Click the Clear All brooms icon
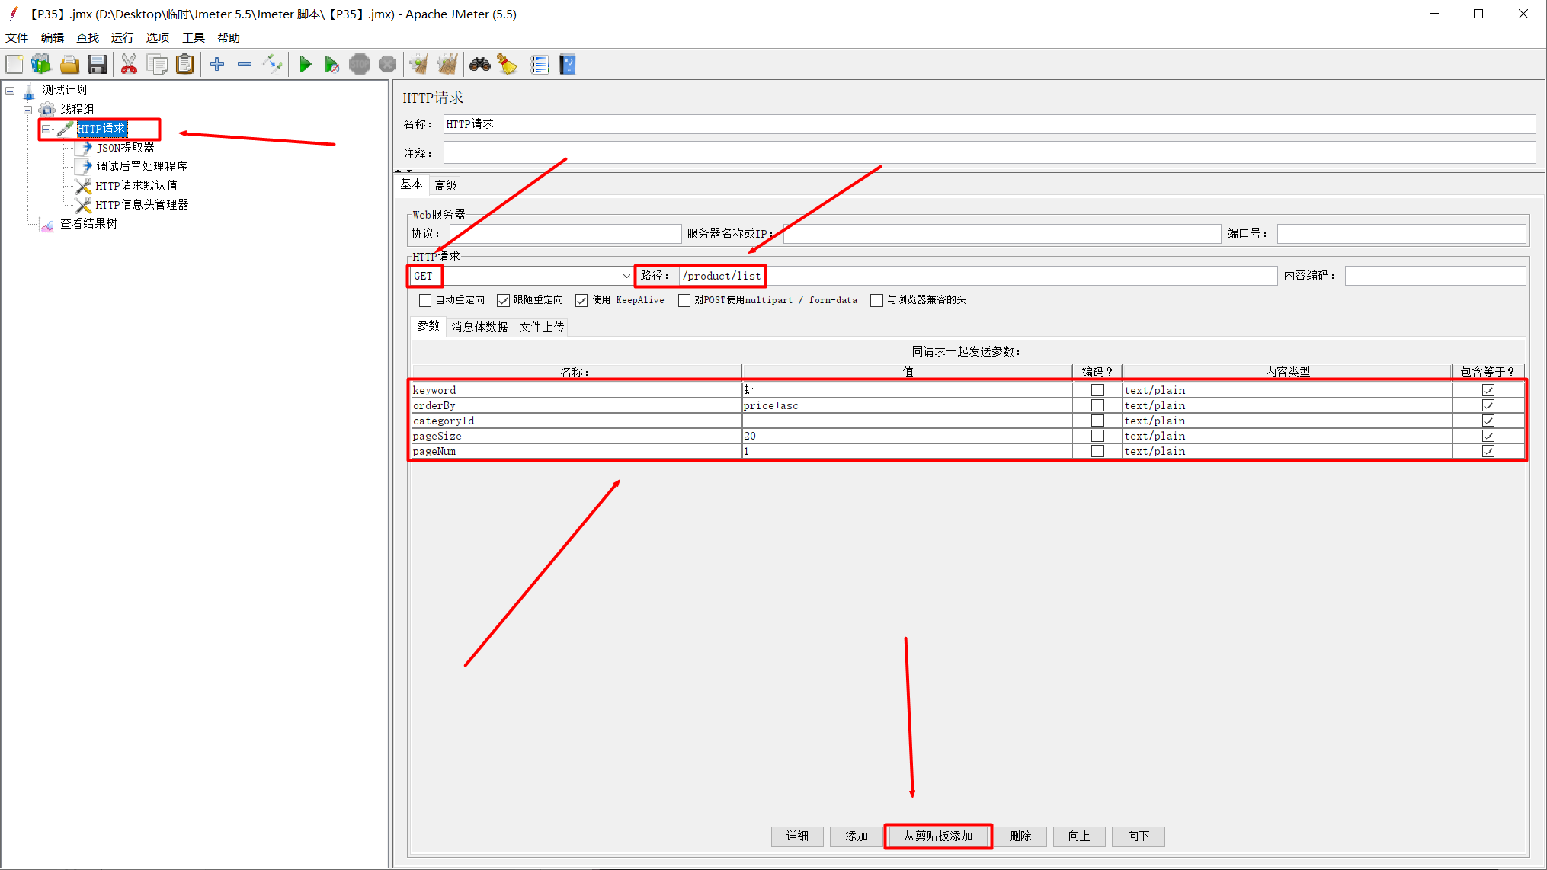Viewport: 1547px width, 870px height. 447,65
